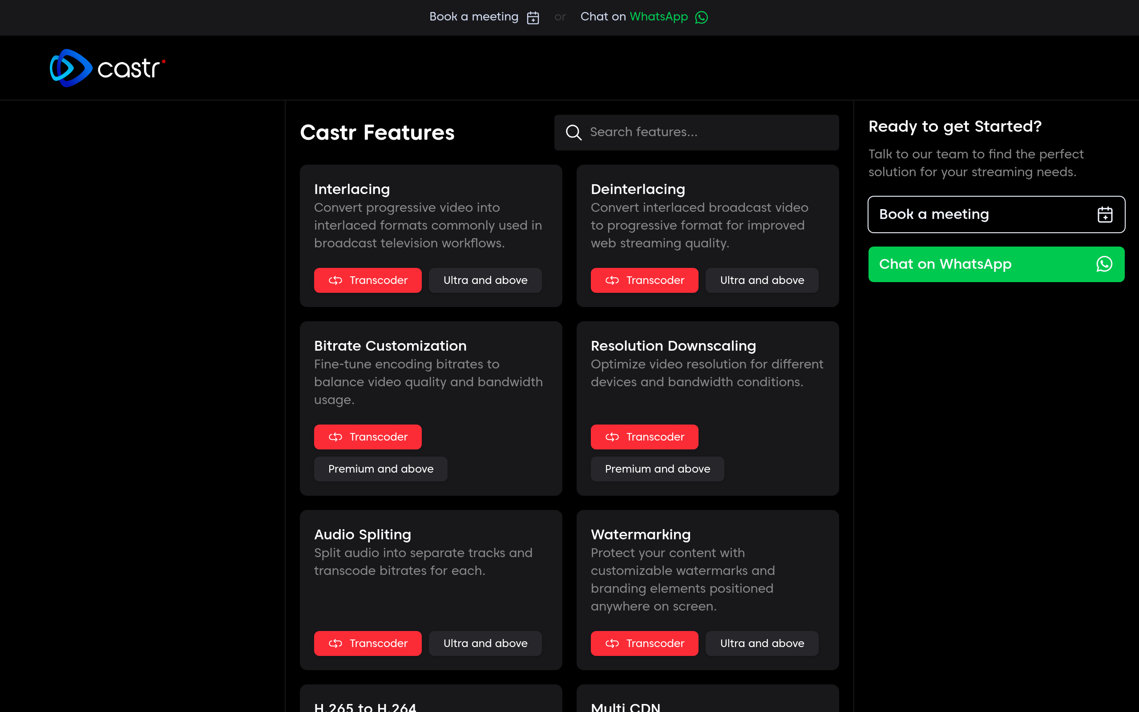Select Transcoder tag on Deinterlacing card

tap(644, 280)
